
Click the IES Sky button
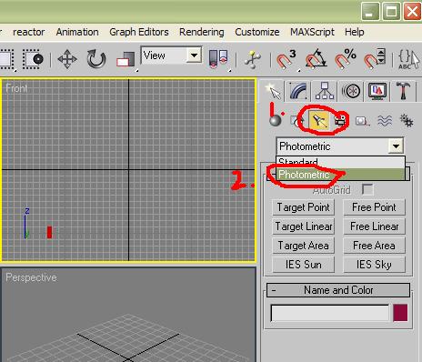374,265
